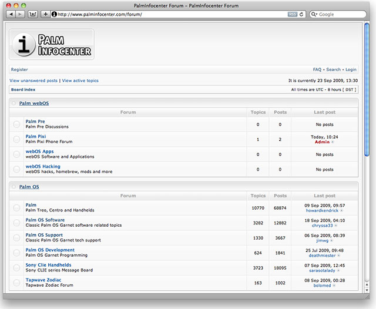Reload the page with refresh icon

301,14
